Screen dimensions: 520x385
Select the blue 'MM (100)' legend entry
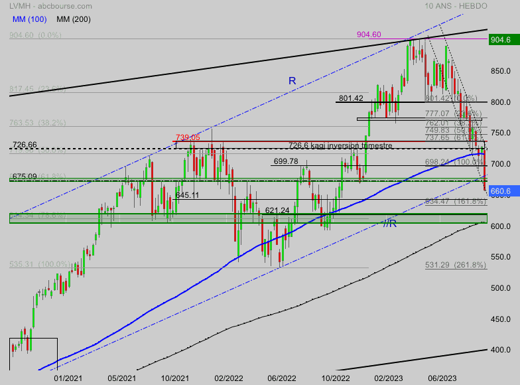pos(29,19)
